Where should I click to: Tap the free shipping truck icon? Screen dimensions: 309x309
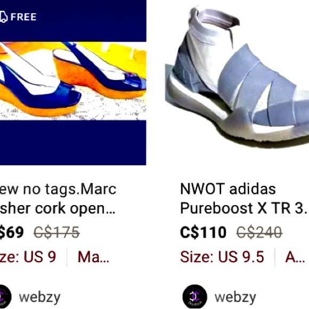click(3, 17)
